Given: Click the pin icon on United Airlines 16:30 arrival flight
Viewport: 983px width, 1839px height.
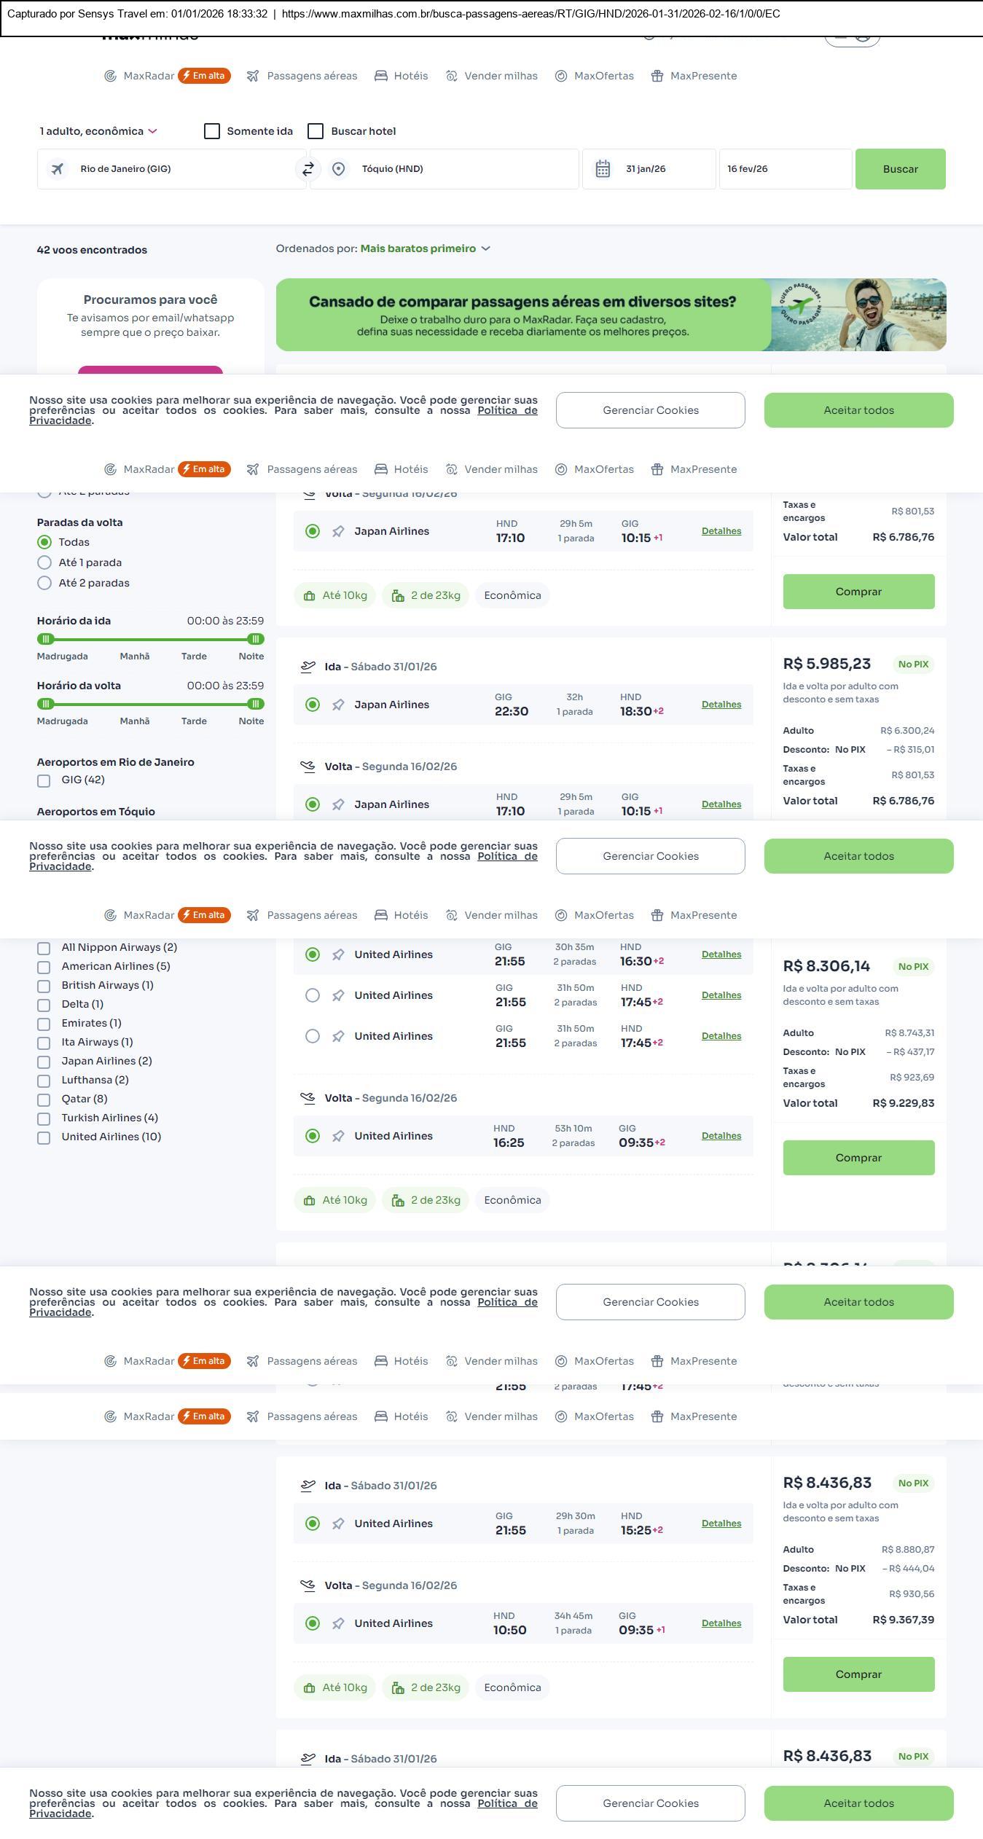Looking at the screenshot, I should coord(338,954).
